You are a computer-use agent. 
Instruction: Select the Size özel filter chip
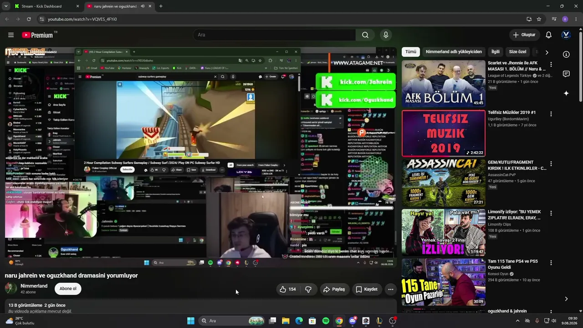(x=517, y=52)
